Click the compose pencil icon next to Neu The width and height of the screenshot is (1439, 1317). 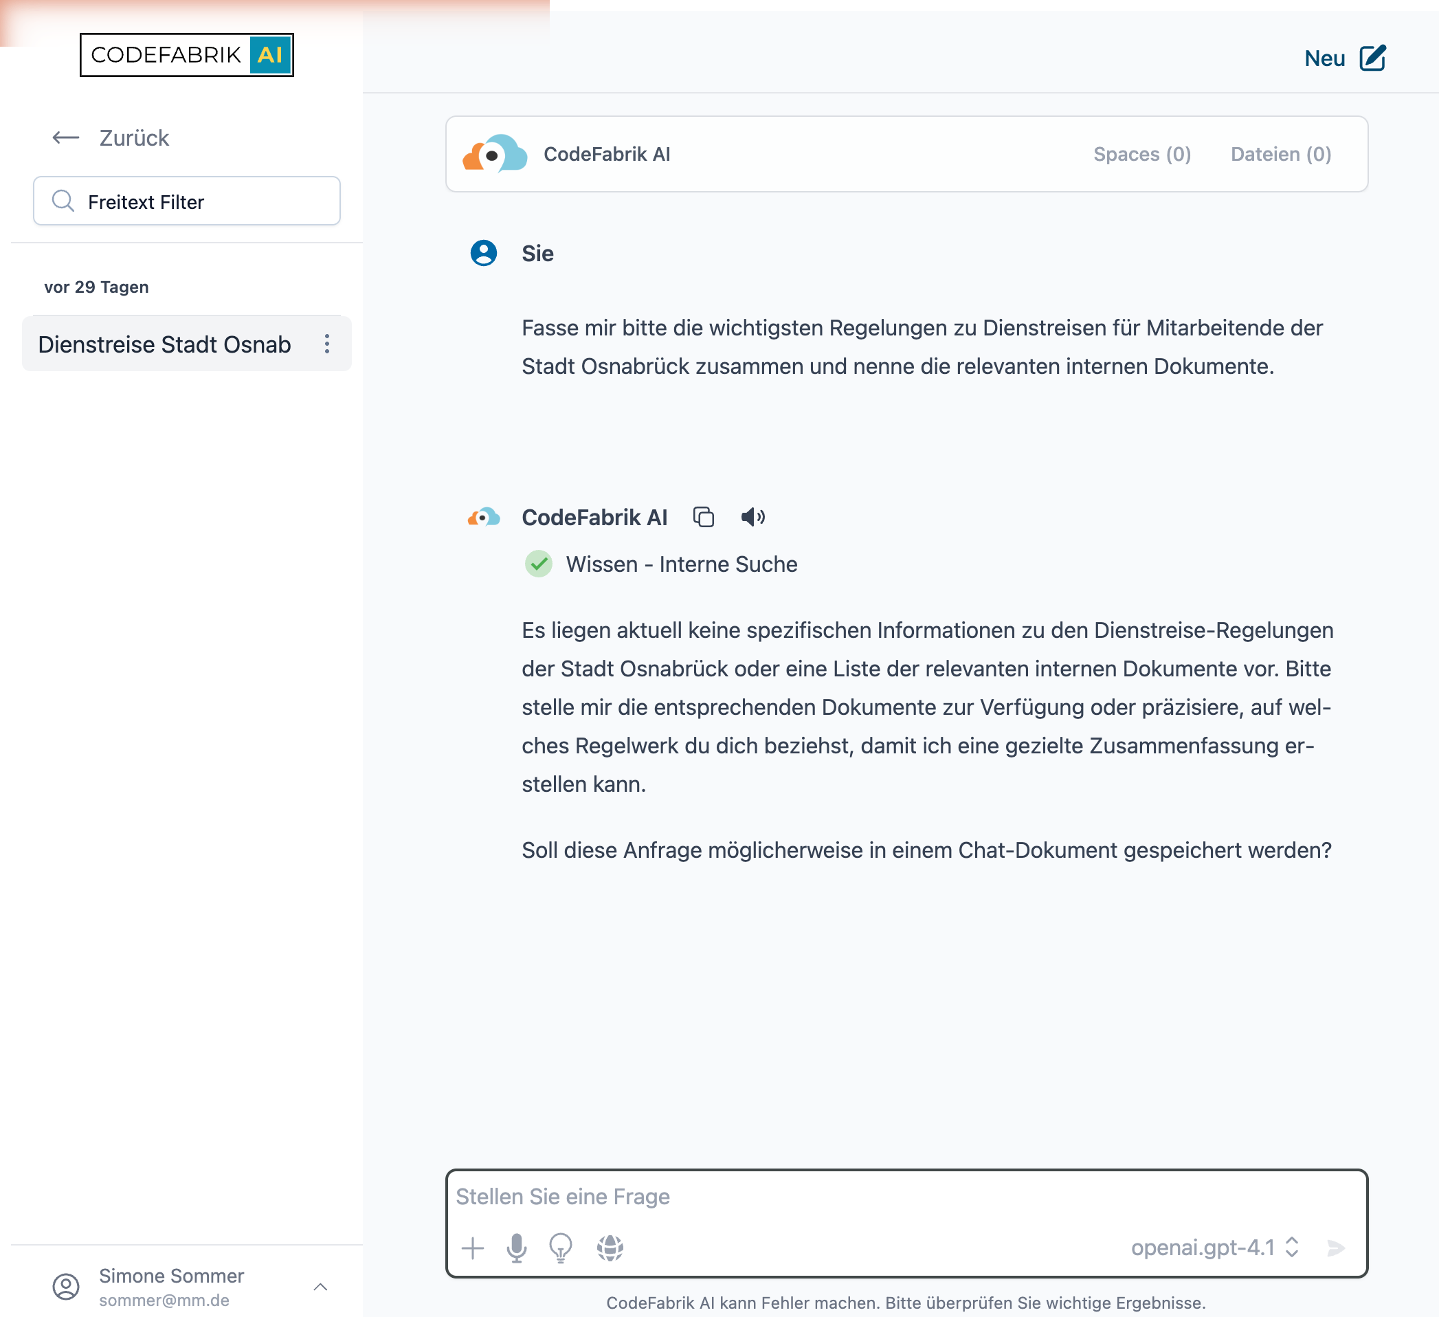(x=1372, y=58)
